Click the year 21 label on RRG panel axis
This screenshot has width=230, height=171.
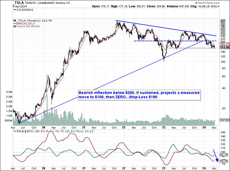click(x=84, y=169)
